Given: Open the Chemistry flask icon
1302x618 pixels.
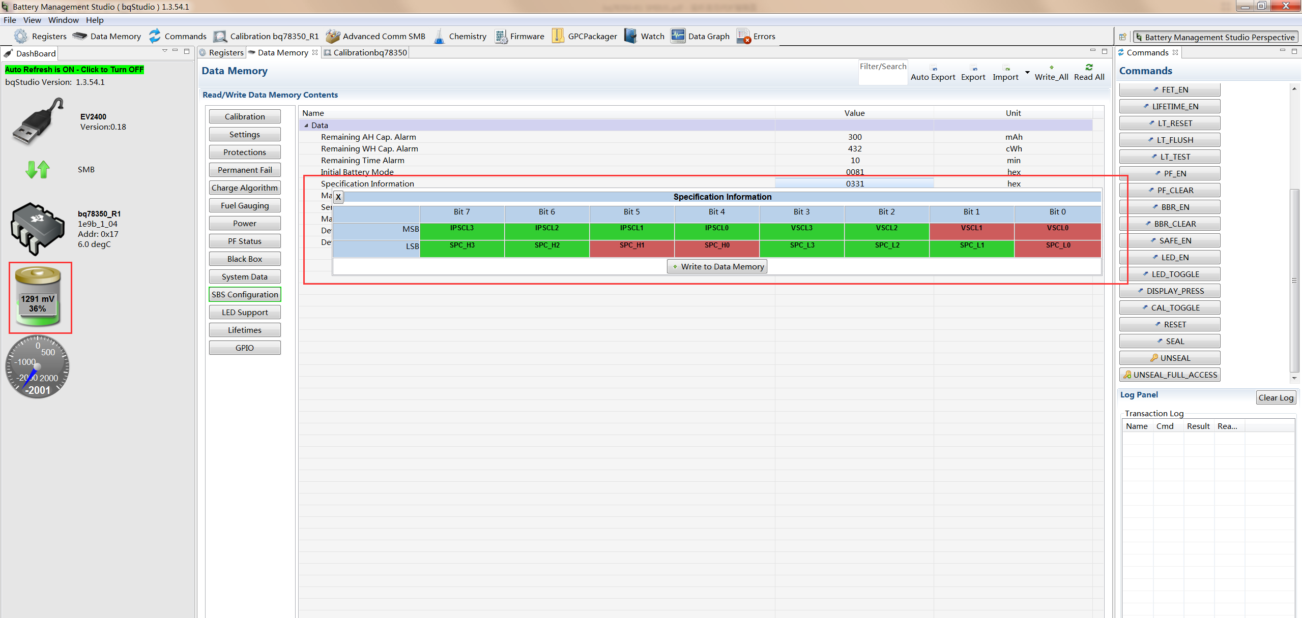Looking at the screenshot, I should pos(439,37).
